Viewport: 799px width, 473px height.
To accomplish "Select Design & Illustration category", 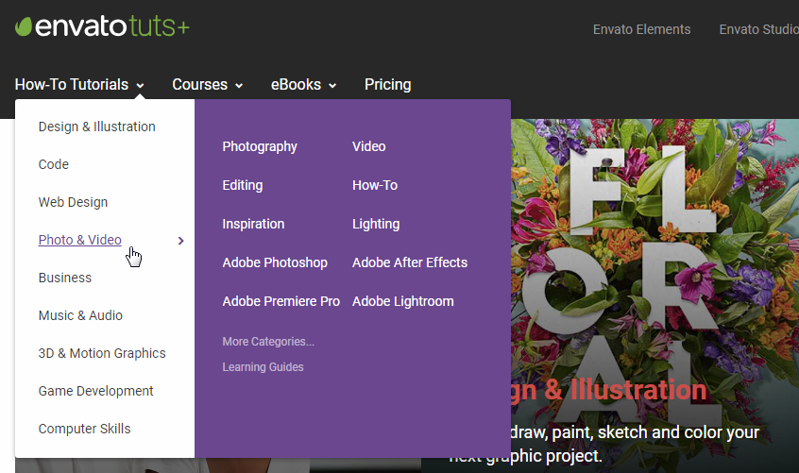I will coord(97,127).
